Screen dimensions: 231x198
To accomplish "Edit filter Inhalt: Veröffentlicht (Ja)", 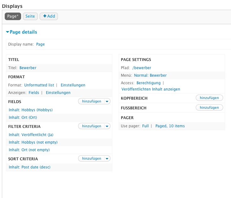I will (x=33, y=135).
